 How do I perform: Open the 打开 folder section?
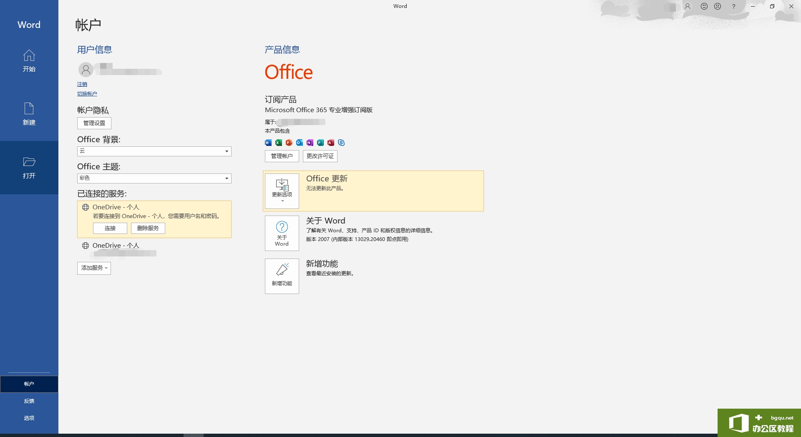(29, 168)
